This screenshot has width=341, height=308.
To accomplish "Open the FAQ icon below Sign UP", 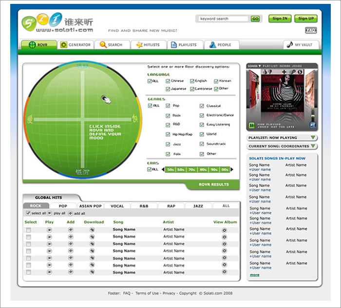I will coord(311,30).
